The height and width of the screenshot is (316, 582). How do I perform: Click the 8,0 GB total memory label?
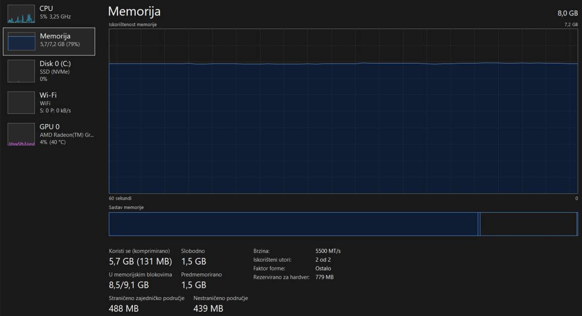point(568,13)
